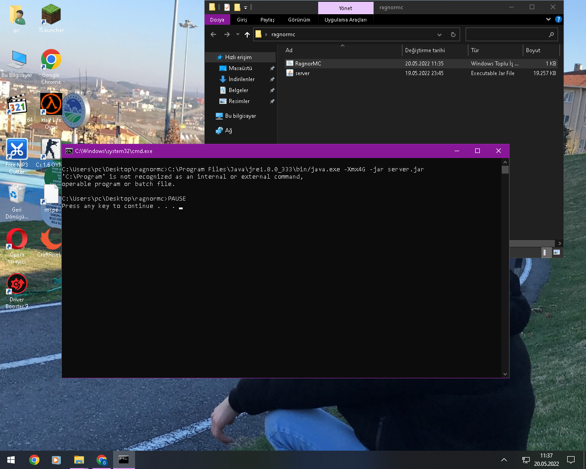Open the pc user folder icon
The width and height of the screenshot is (586, 469).
pos(16,18)
